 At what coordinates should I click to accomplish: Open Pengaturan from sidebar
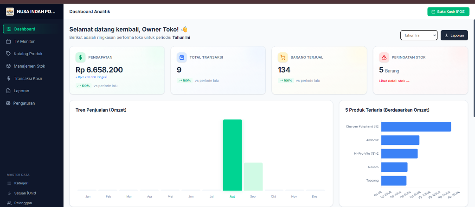(x=32, y=103)
